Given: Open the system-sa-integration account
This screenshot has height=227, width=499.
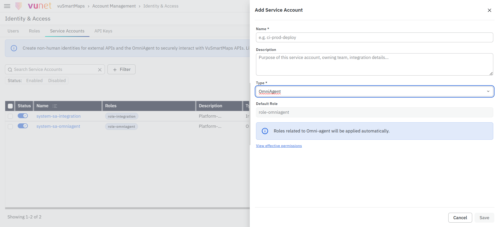Looking at the screenshot, I should click(59, 116).
